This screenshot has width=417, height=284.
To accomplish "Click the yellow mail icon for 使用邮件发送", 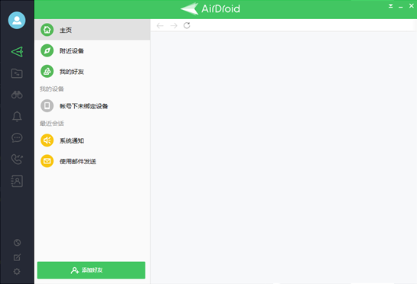I will click(x=47, y=161).
